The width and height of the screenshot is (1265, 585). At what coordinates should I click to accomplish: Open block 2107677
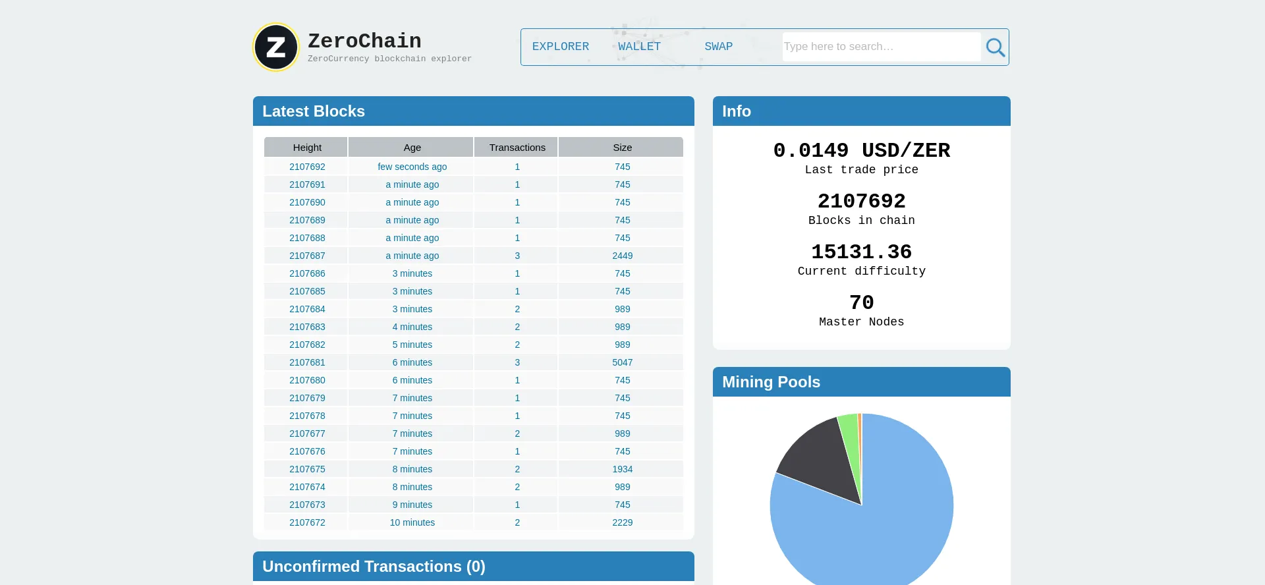pyautogui.click(x=307, y=433)
